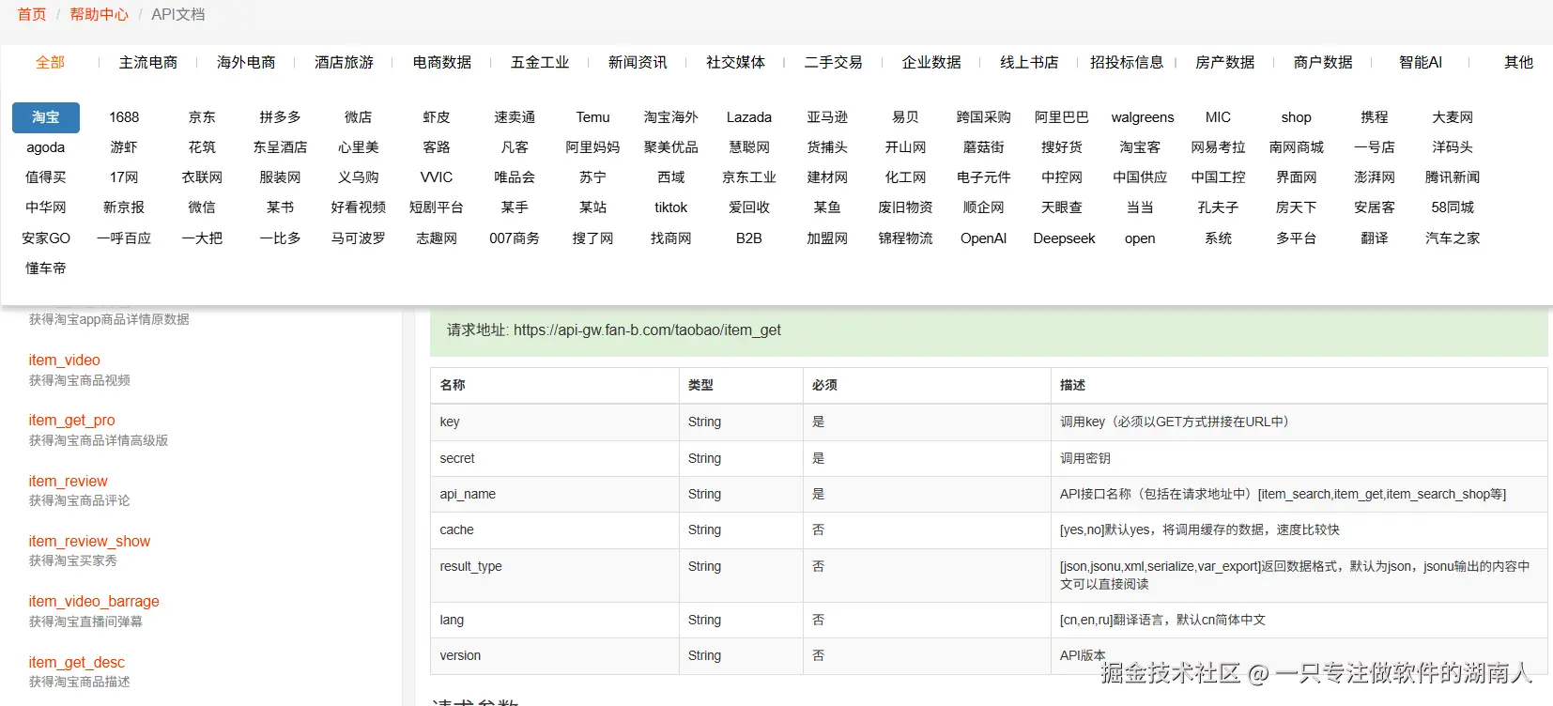Screen dimensions: 1553x706
Task: Choose the 唯品会 platform
Action: click(x=515, y=177)
